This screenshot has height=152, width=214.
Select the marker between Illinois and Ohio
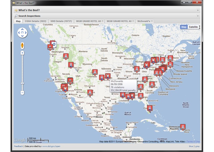click(x=137, y=69)
